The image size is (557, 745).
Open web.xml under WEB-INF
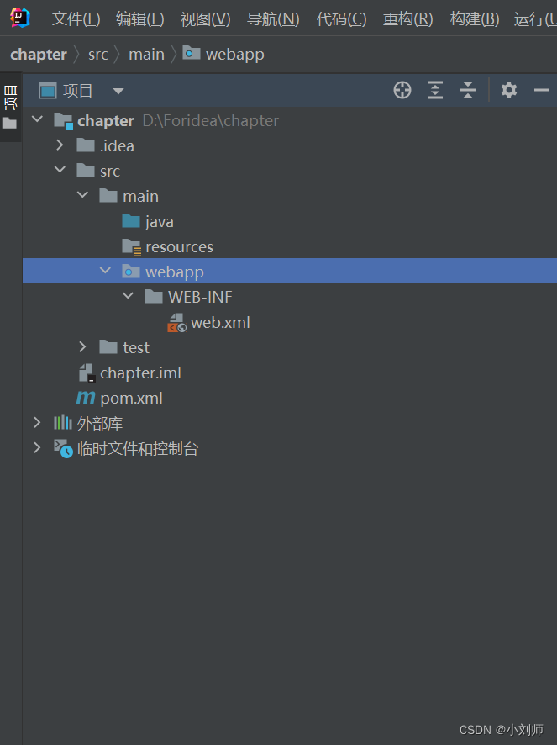point(220,322)
